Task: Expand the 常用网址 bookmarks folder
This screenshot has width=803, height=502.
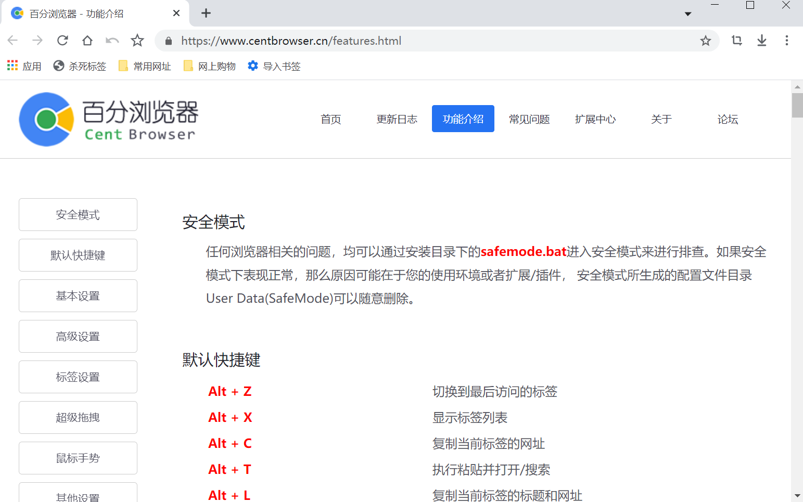Action: (145, 66)
